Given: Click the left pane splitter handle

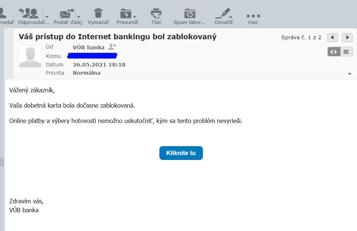Looking at the screenshot, I should 2,162.
